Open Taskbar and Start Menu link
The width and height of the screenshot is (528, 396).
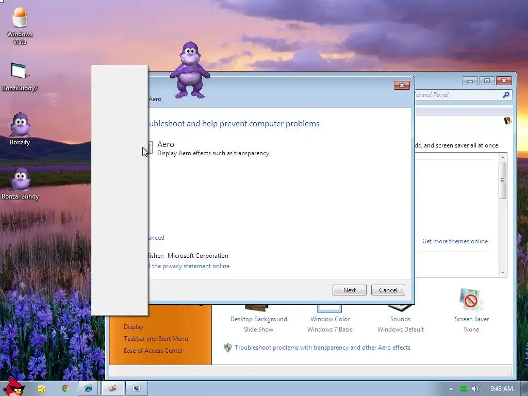156,339
